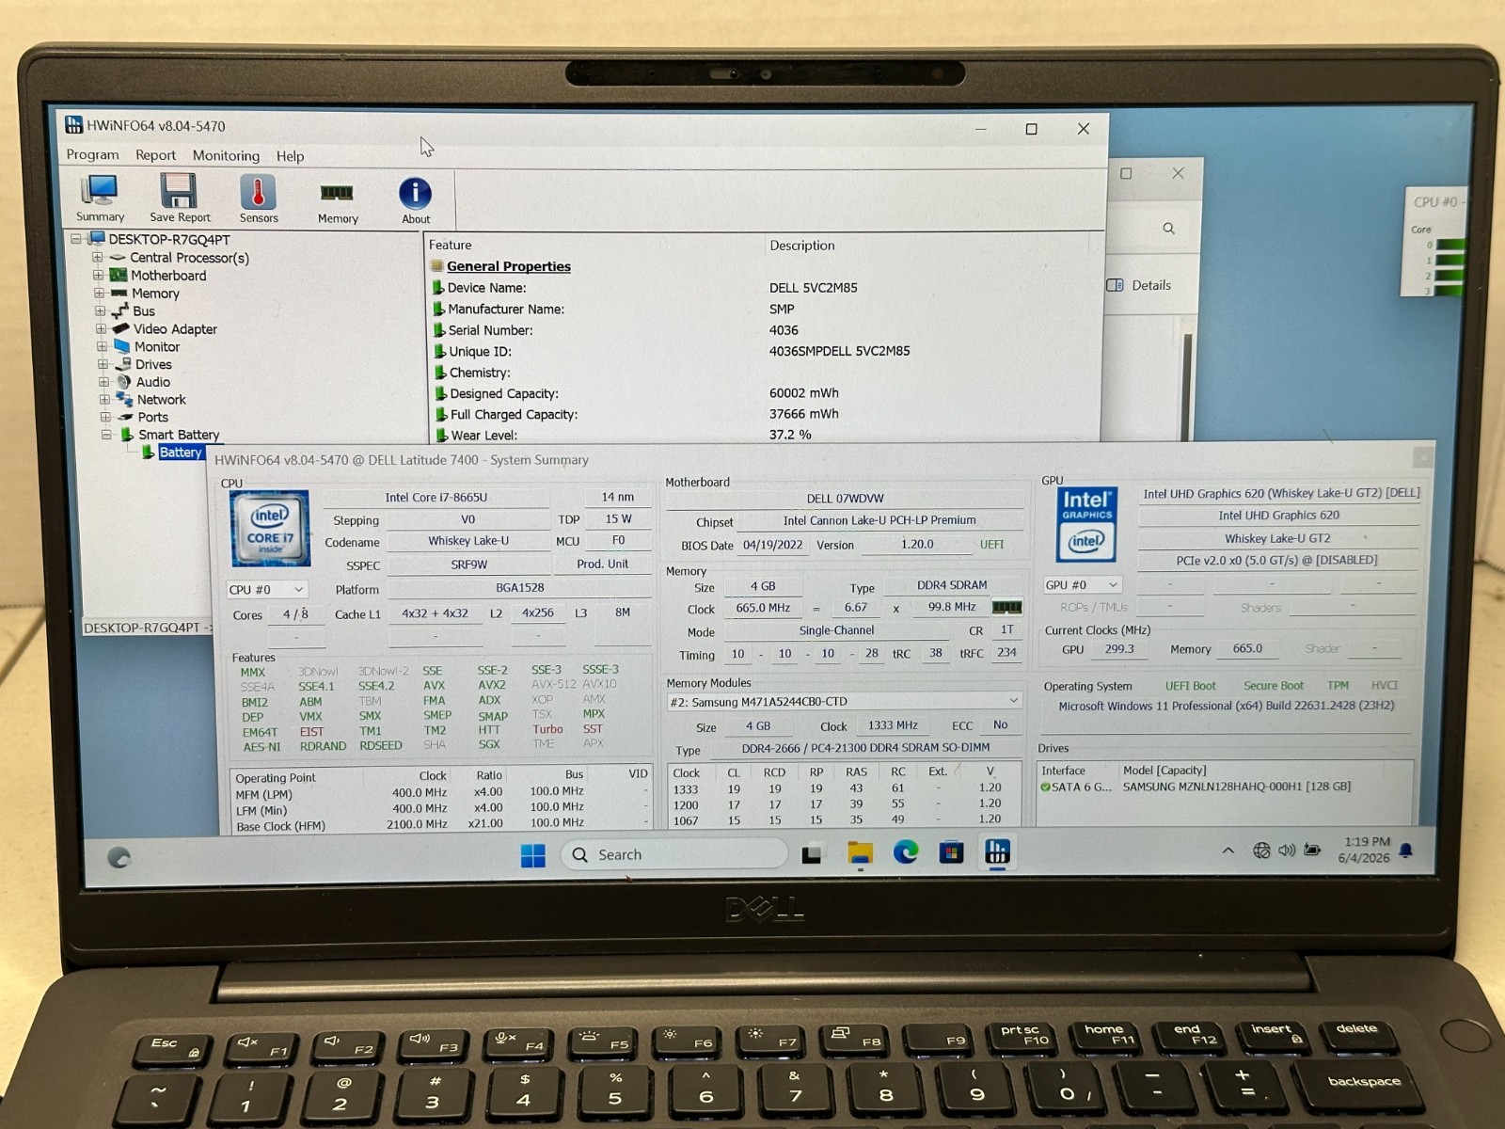The width and height of the screenshot is (1505, 1129).
Task: Open the notification bell icon
Action: 1405,851
